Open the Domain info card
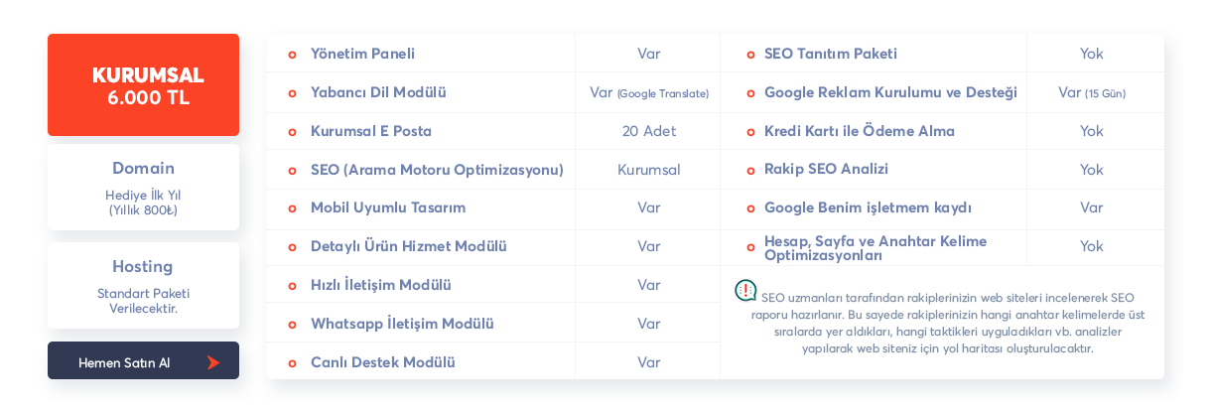This screenshot has width=1211, height=412. [143, 188]
